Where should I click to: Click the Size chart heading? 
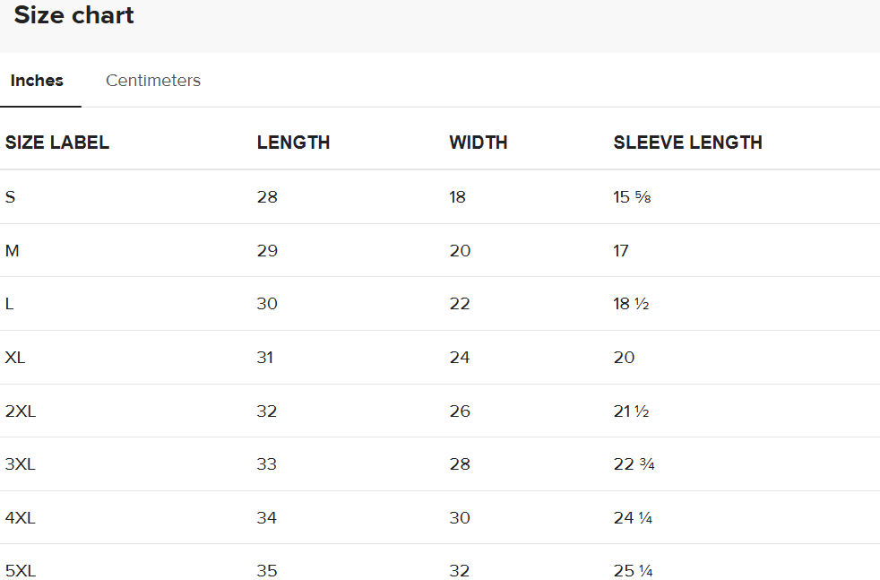pyautogui.click(x=74, y=15)
